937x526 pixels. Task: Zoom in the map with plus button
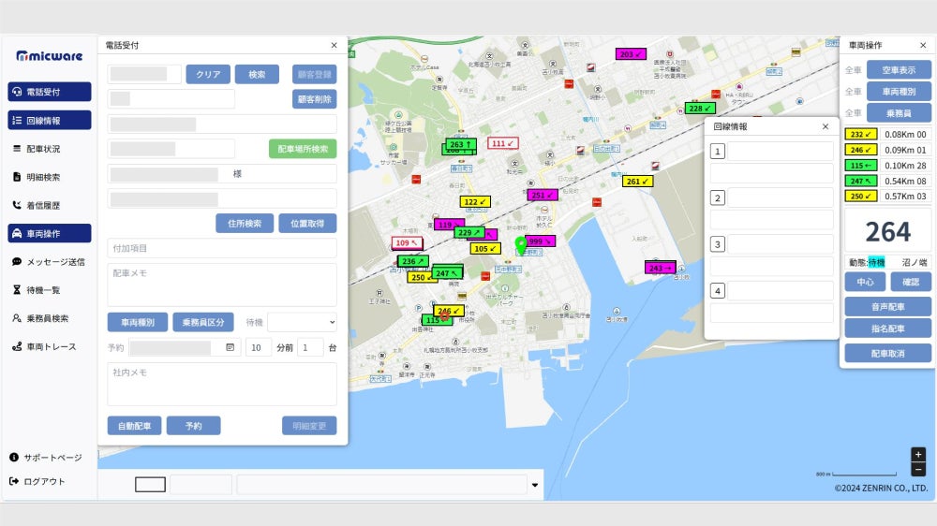(917, 454)
